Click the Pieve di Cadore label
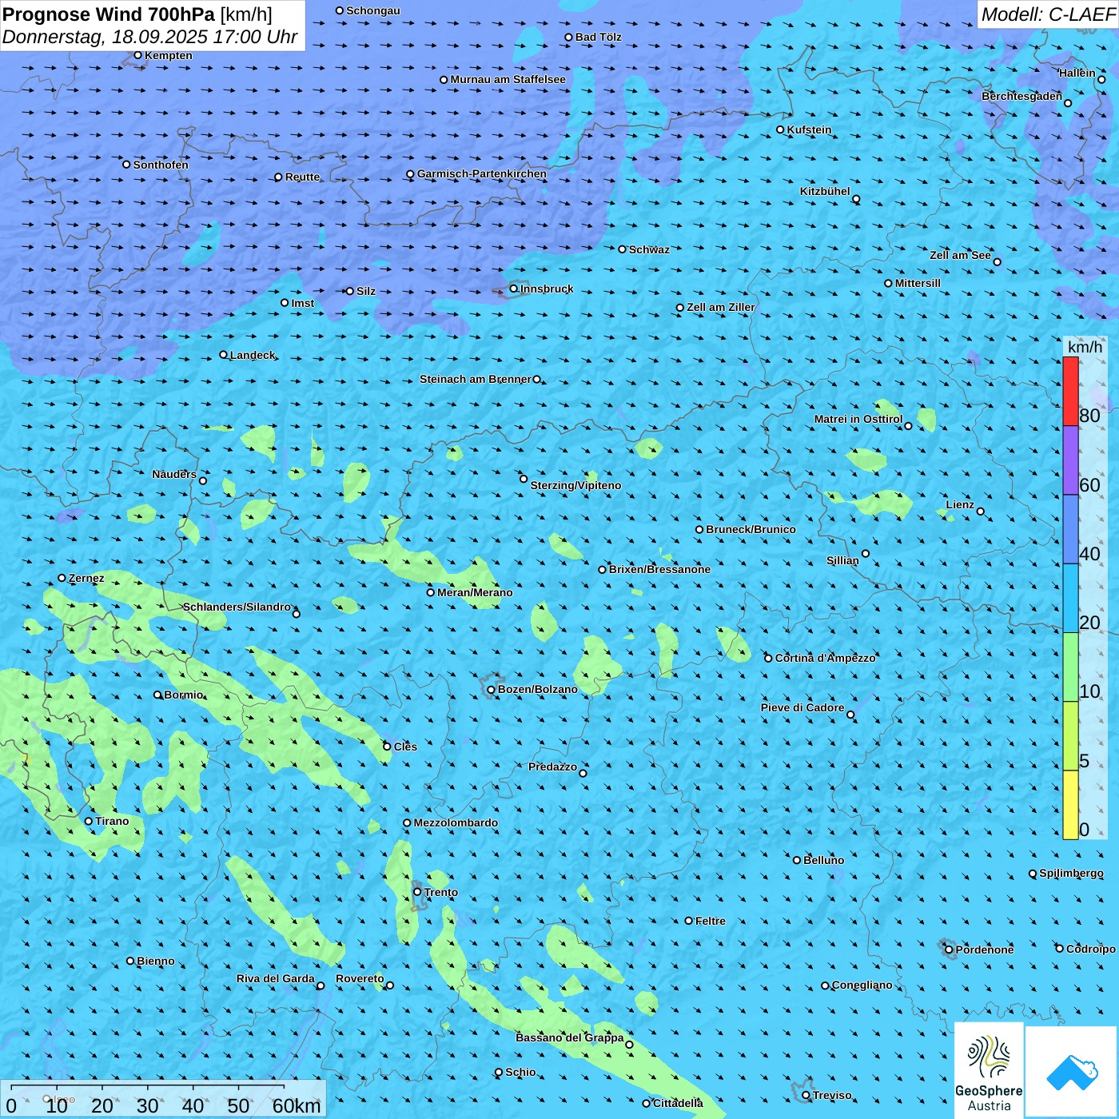This screenshot has width=1119, height=1119. tap(802, 707)
